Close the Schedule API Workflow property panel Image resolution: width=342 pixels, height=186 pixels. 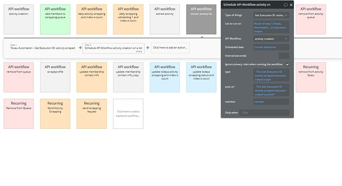point(291,5)
